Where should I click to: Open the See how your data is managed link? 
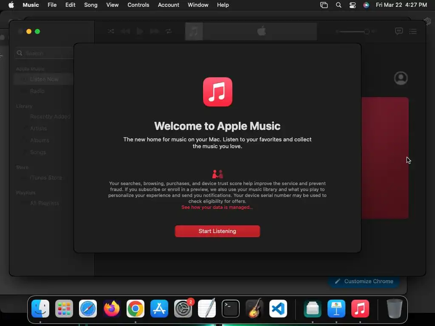click(217, 207)
